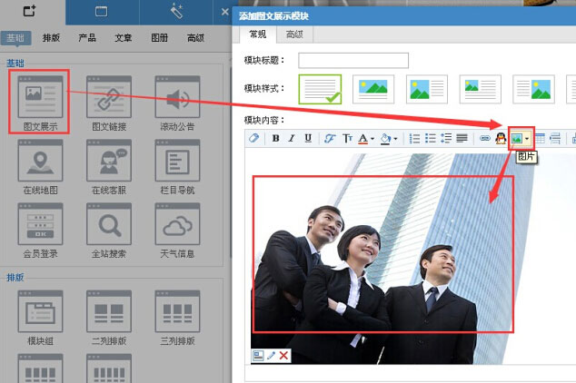Click the window layout icon in top bar
This screenshot has width=576, height=383.
[102, 12]
